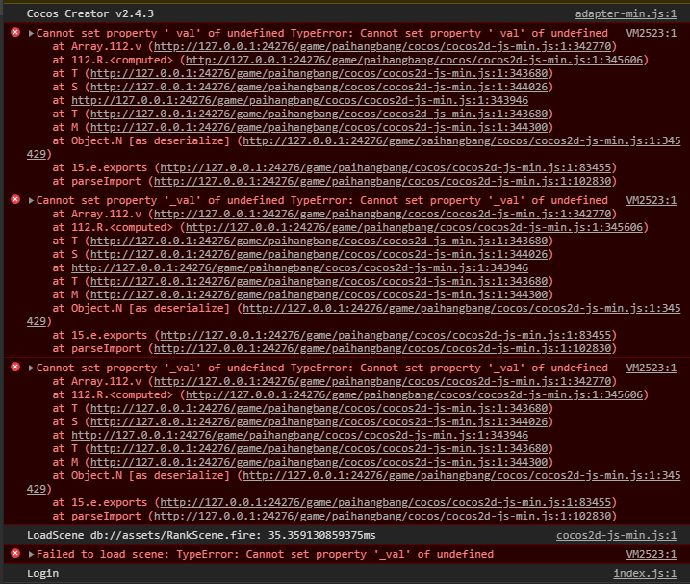Image resolution: width=690 pixels, height=584 pixels.
Task: Click the red error icon of the second '_val' error
Action: pos(15,199)
